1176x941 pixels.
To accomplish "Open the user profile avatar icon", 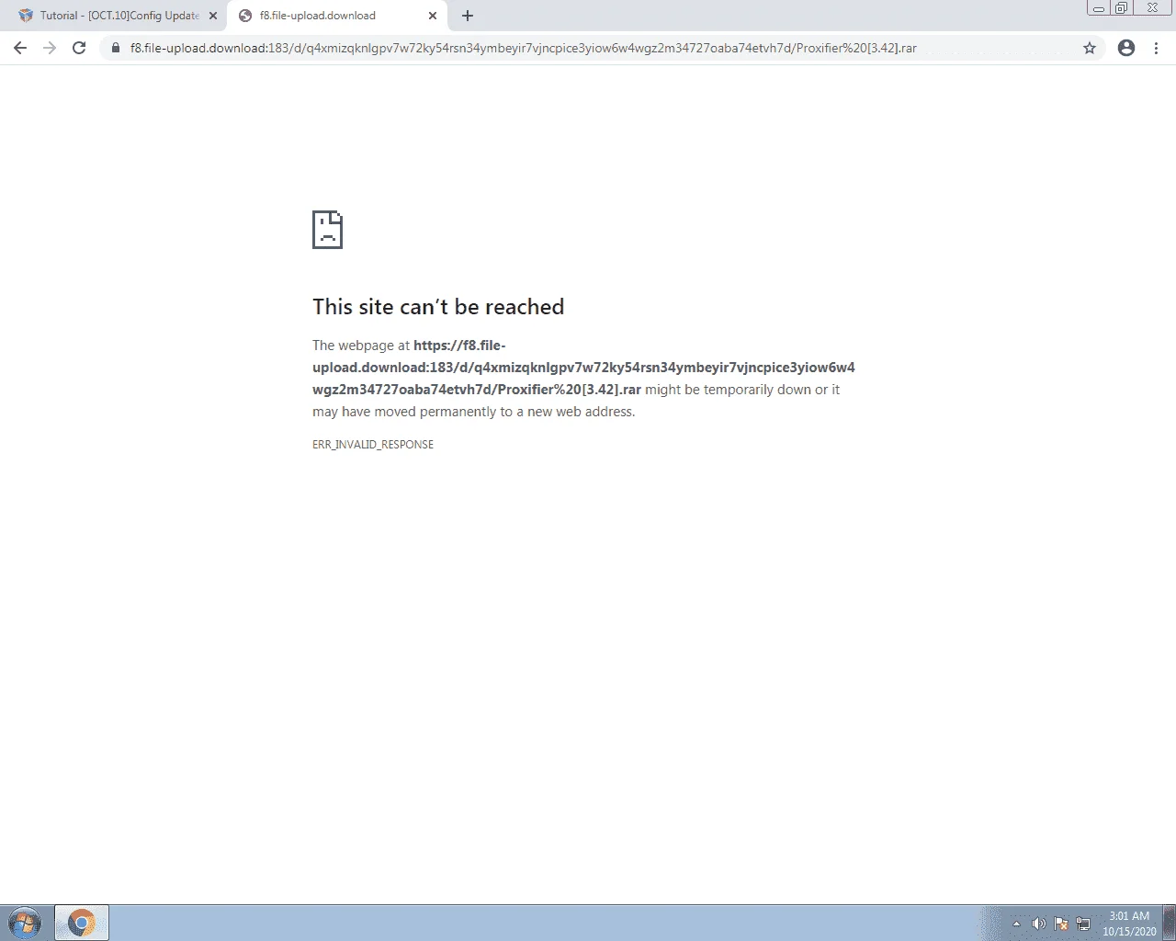I will [x=1126, y=48].
